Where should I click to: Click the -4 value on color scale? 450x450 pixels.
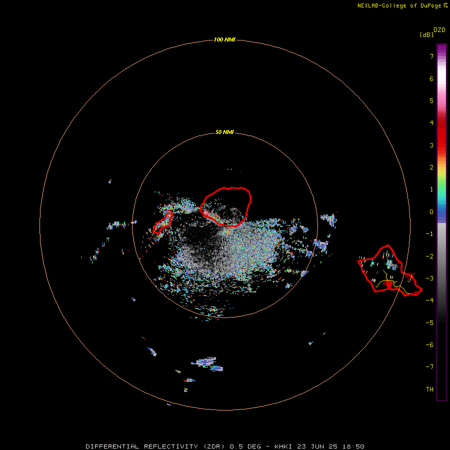[429, 300]
